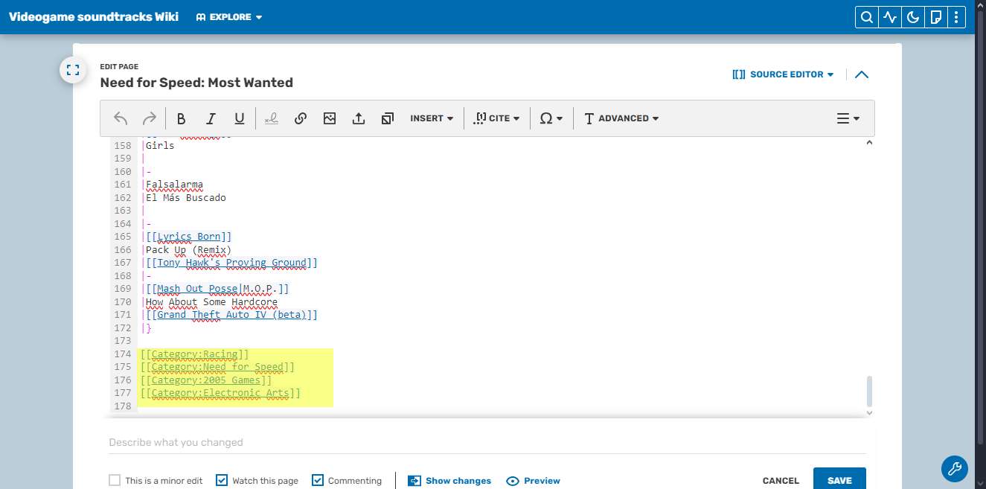Image resolution: width=986 pixels, height=489 pixels.
Task: Open the INSERT dropdown menu
Action: [x=432, y=118]
